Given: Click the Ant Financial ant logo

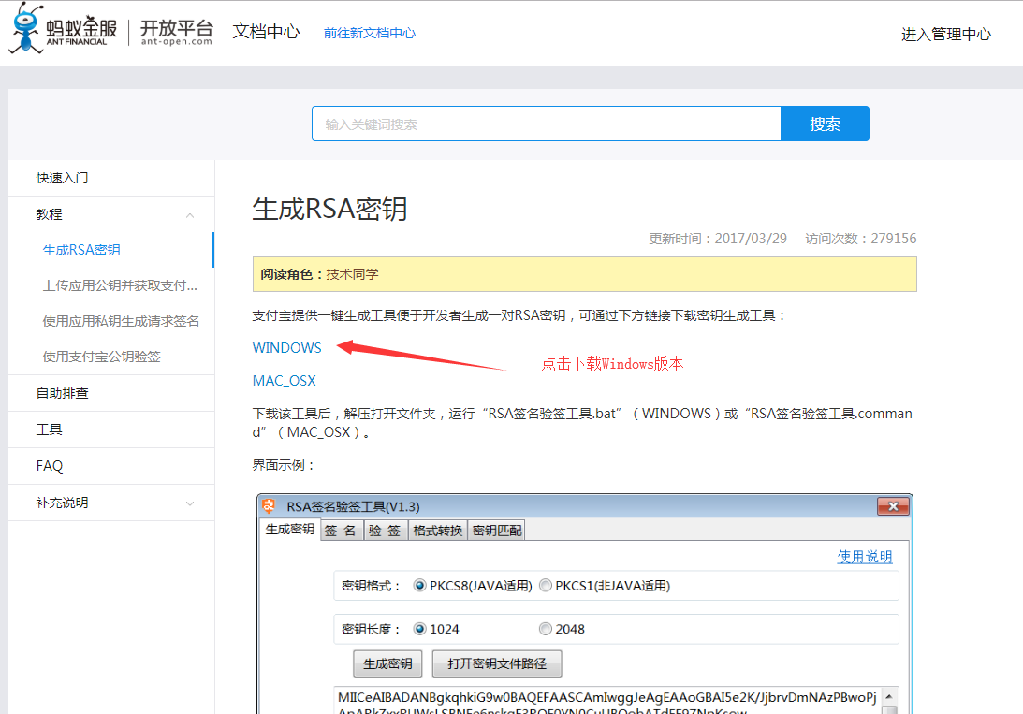Looking at the screenshot, I should coord(26,27).
